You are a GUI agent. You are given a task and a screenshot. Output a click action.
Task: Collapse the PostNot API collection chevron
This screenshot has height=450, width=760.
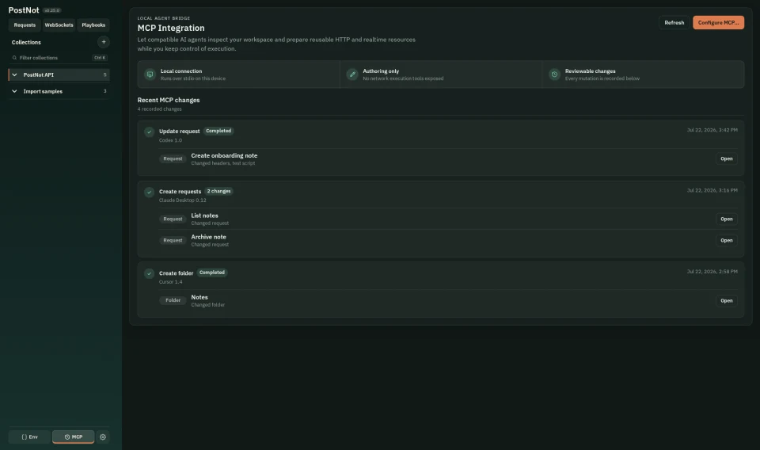[14, 74]
